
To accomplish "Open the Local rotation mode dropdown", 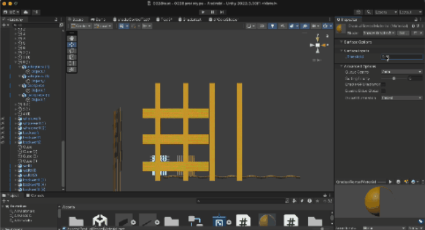I will tap(103, 26).
